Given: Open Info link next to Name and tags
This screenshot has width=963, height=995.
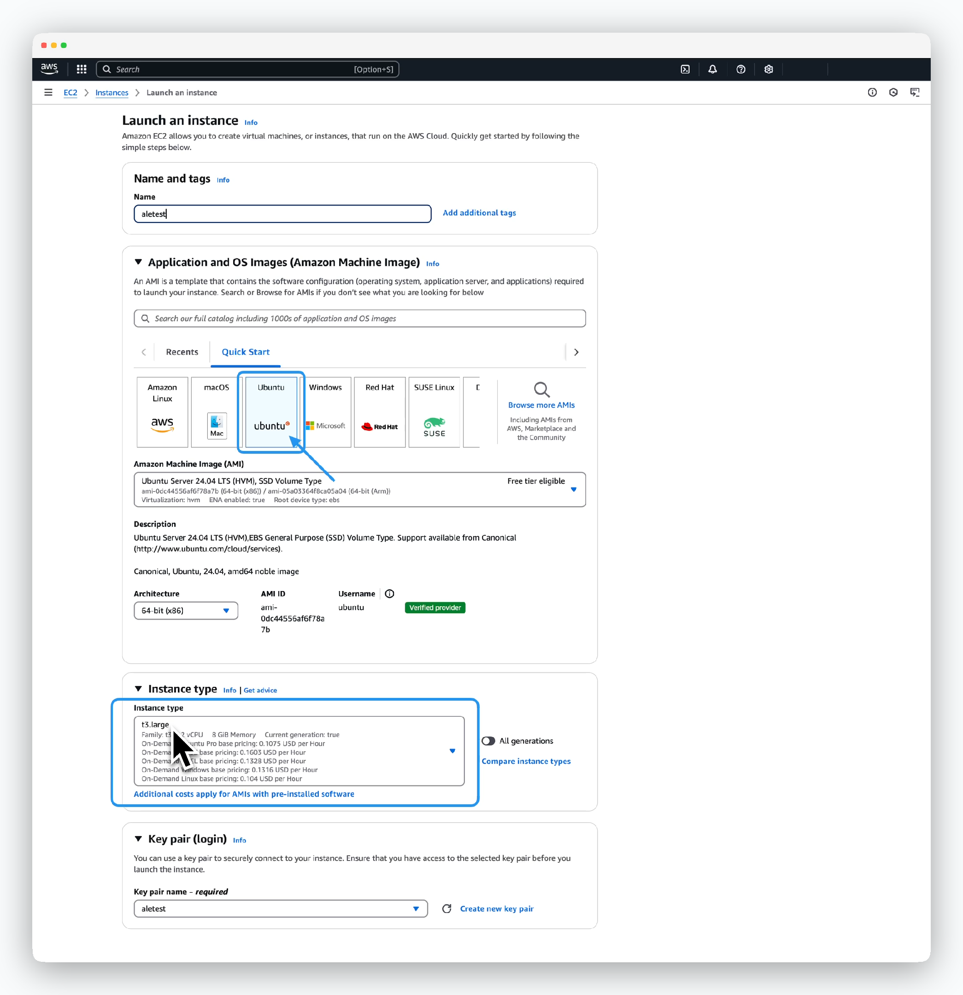Looking at the screenshot, I should (223, 180).
